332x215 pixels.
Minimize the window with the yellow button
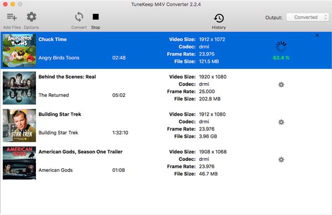click(13, 4)
